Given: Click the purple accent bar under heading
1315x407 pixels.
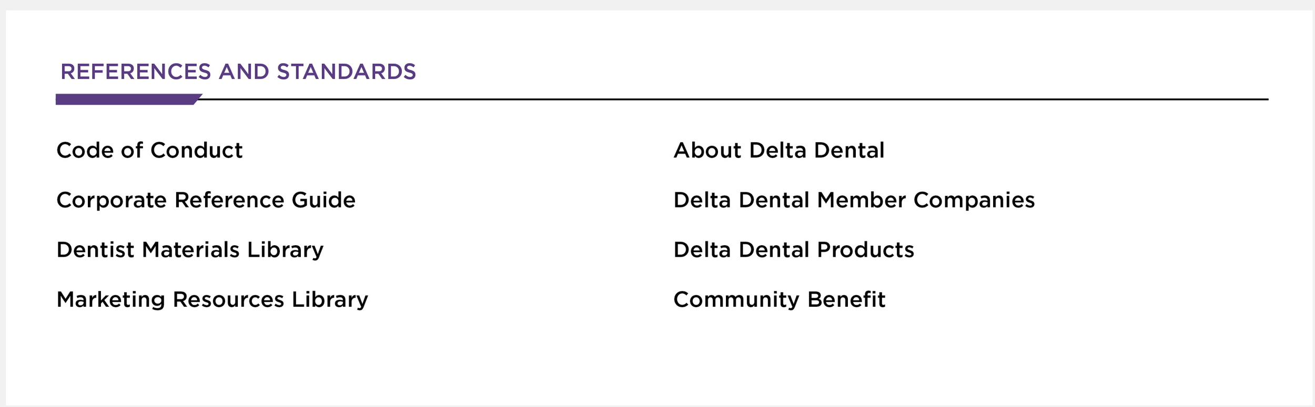Looking at the screenshot, I should (128, 99).
